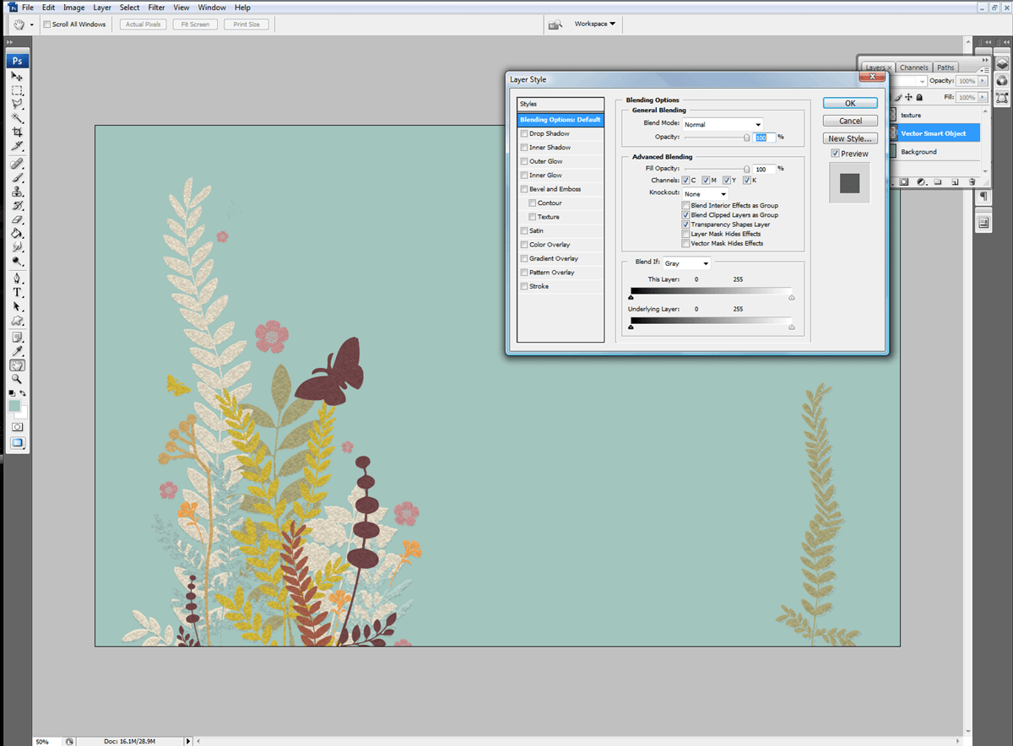Image resolution: width=1013 pixels, height=746 pixels.
Task: Select the Crop tool in the toolbox
Action: pos(17,132)
